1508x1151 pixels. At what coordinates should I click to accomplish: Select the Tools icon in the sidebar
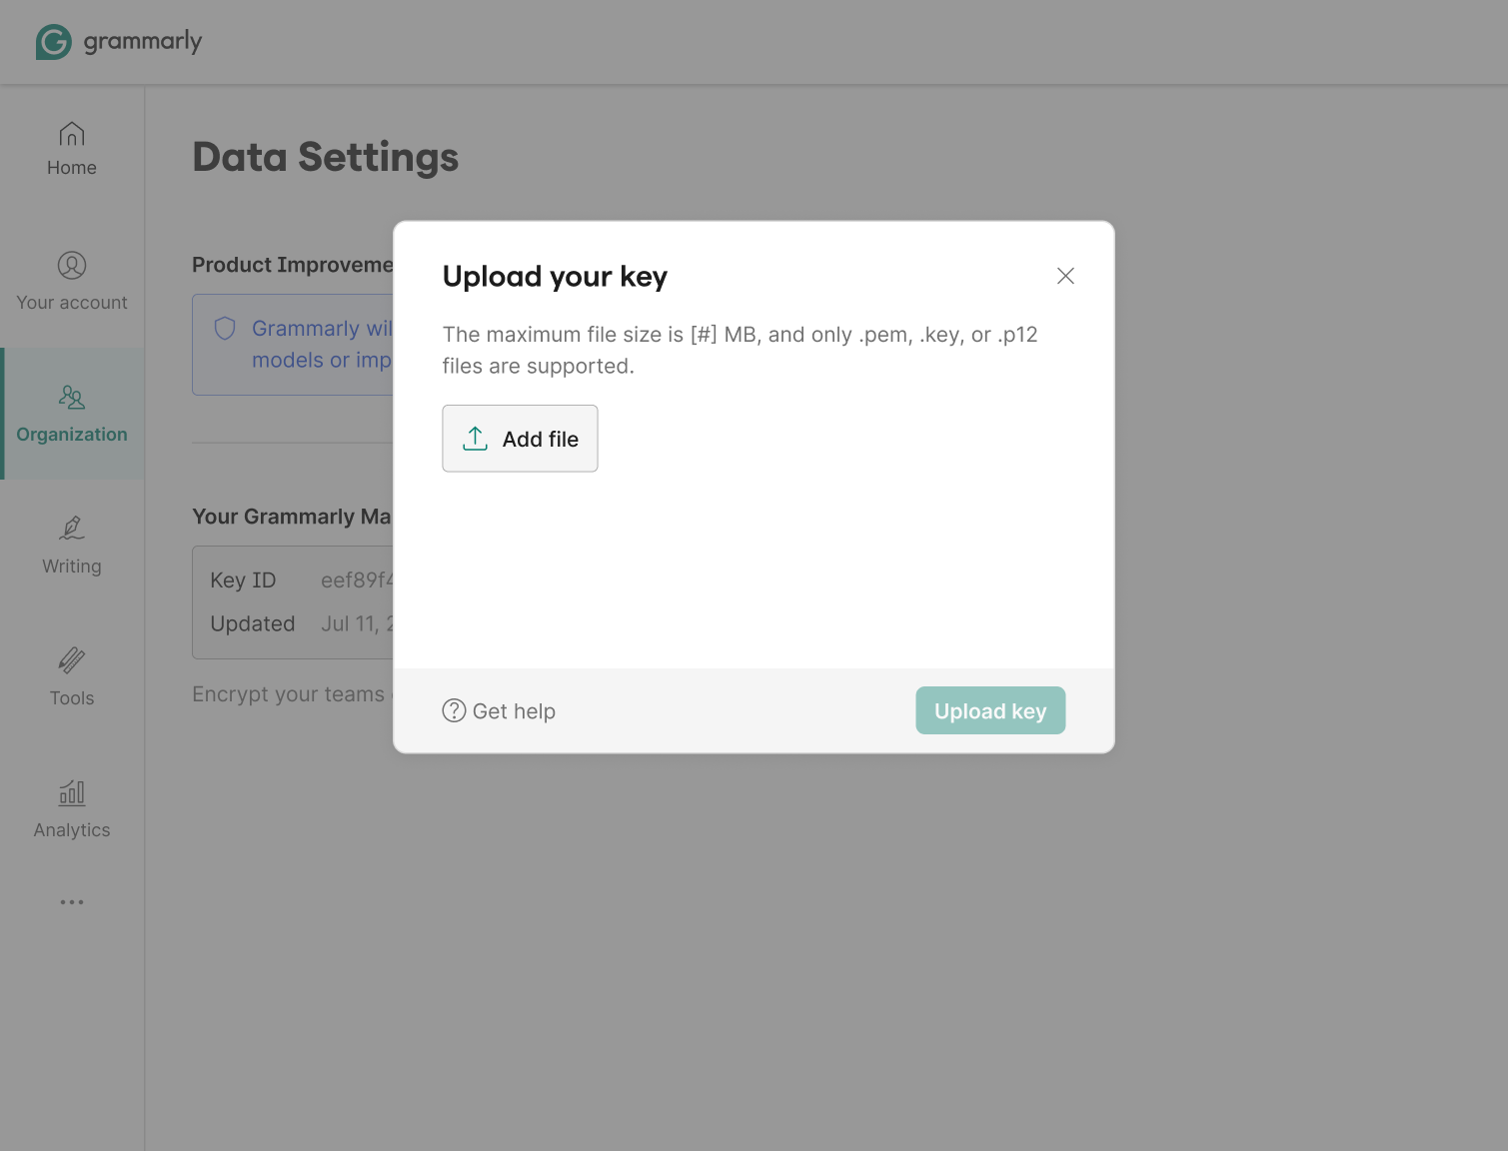point(71,660)
